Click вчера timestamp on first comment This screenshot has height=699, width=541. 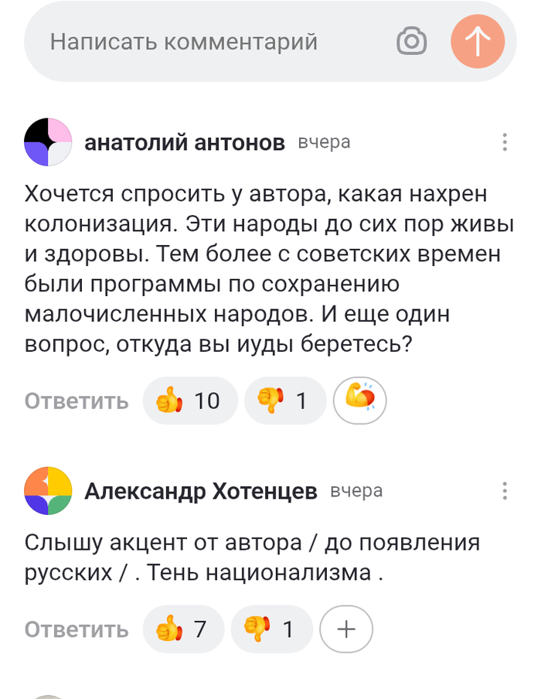(x=324, y=143)
